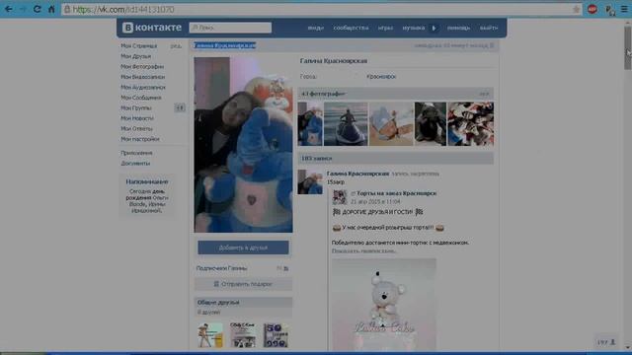The image size is (632, 355).
Task: Open 'Мои Сообщения' in the sidebar
Action: 141,98
